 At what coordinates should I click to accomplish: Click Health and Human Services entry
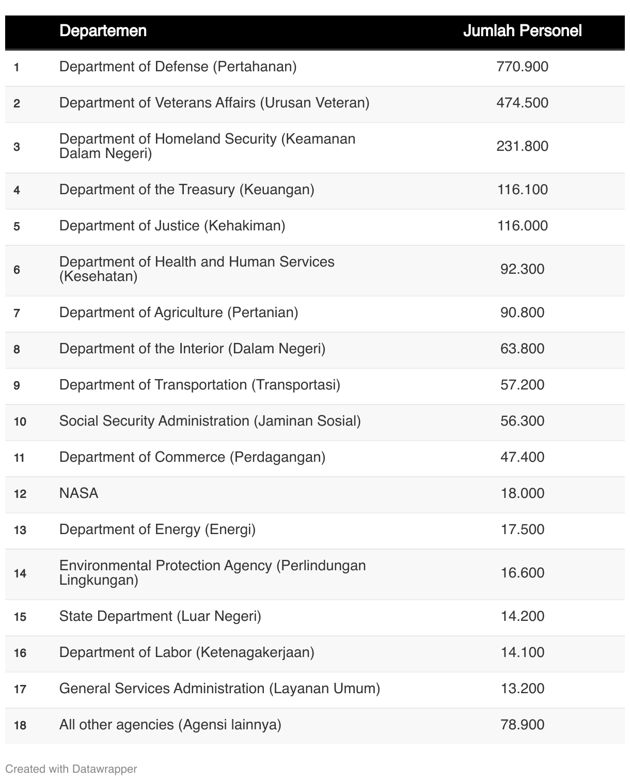click(x=197, y=269)
